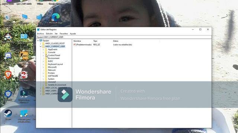Click the AppEvents folder icon
The height and width of the screenshot is (133, 238).
pyautogui.click(x=46, y=50)
